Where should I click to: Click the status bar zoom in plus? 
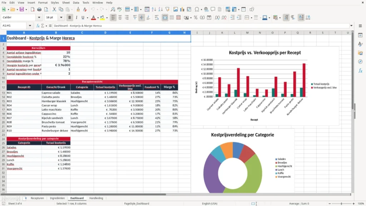coord(353,203)
